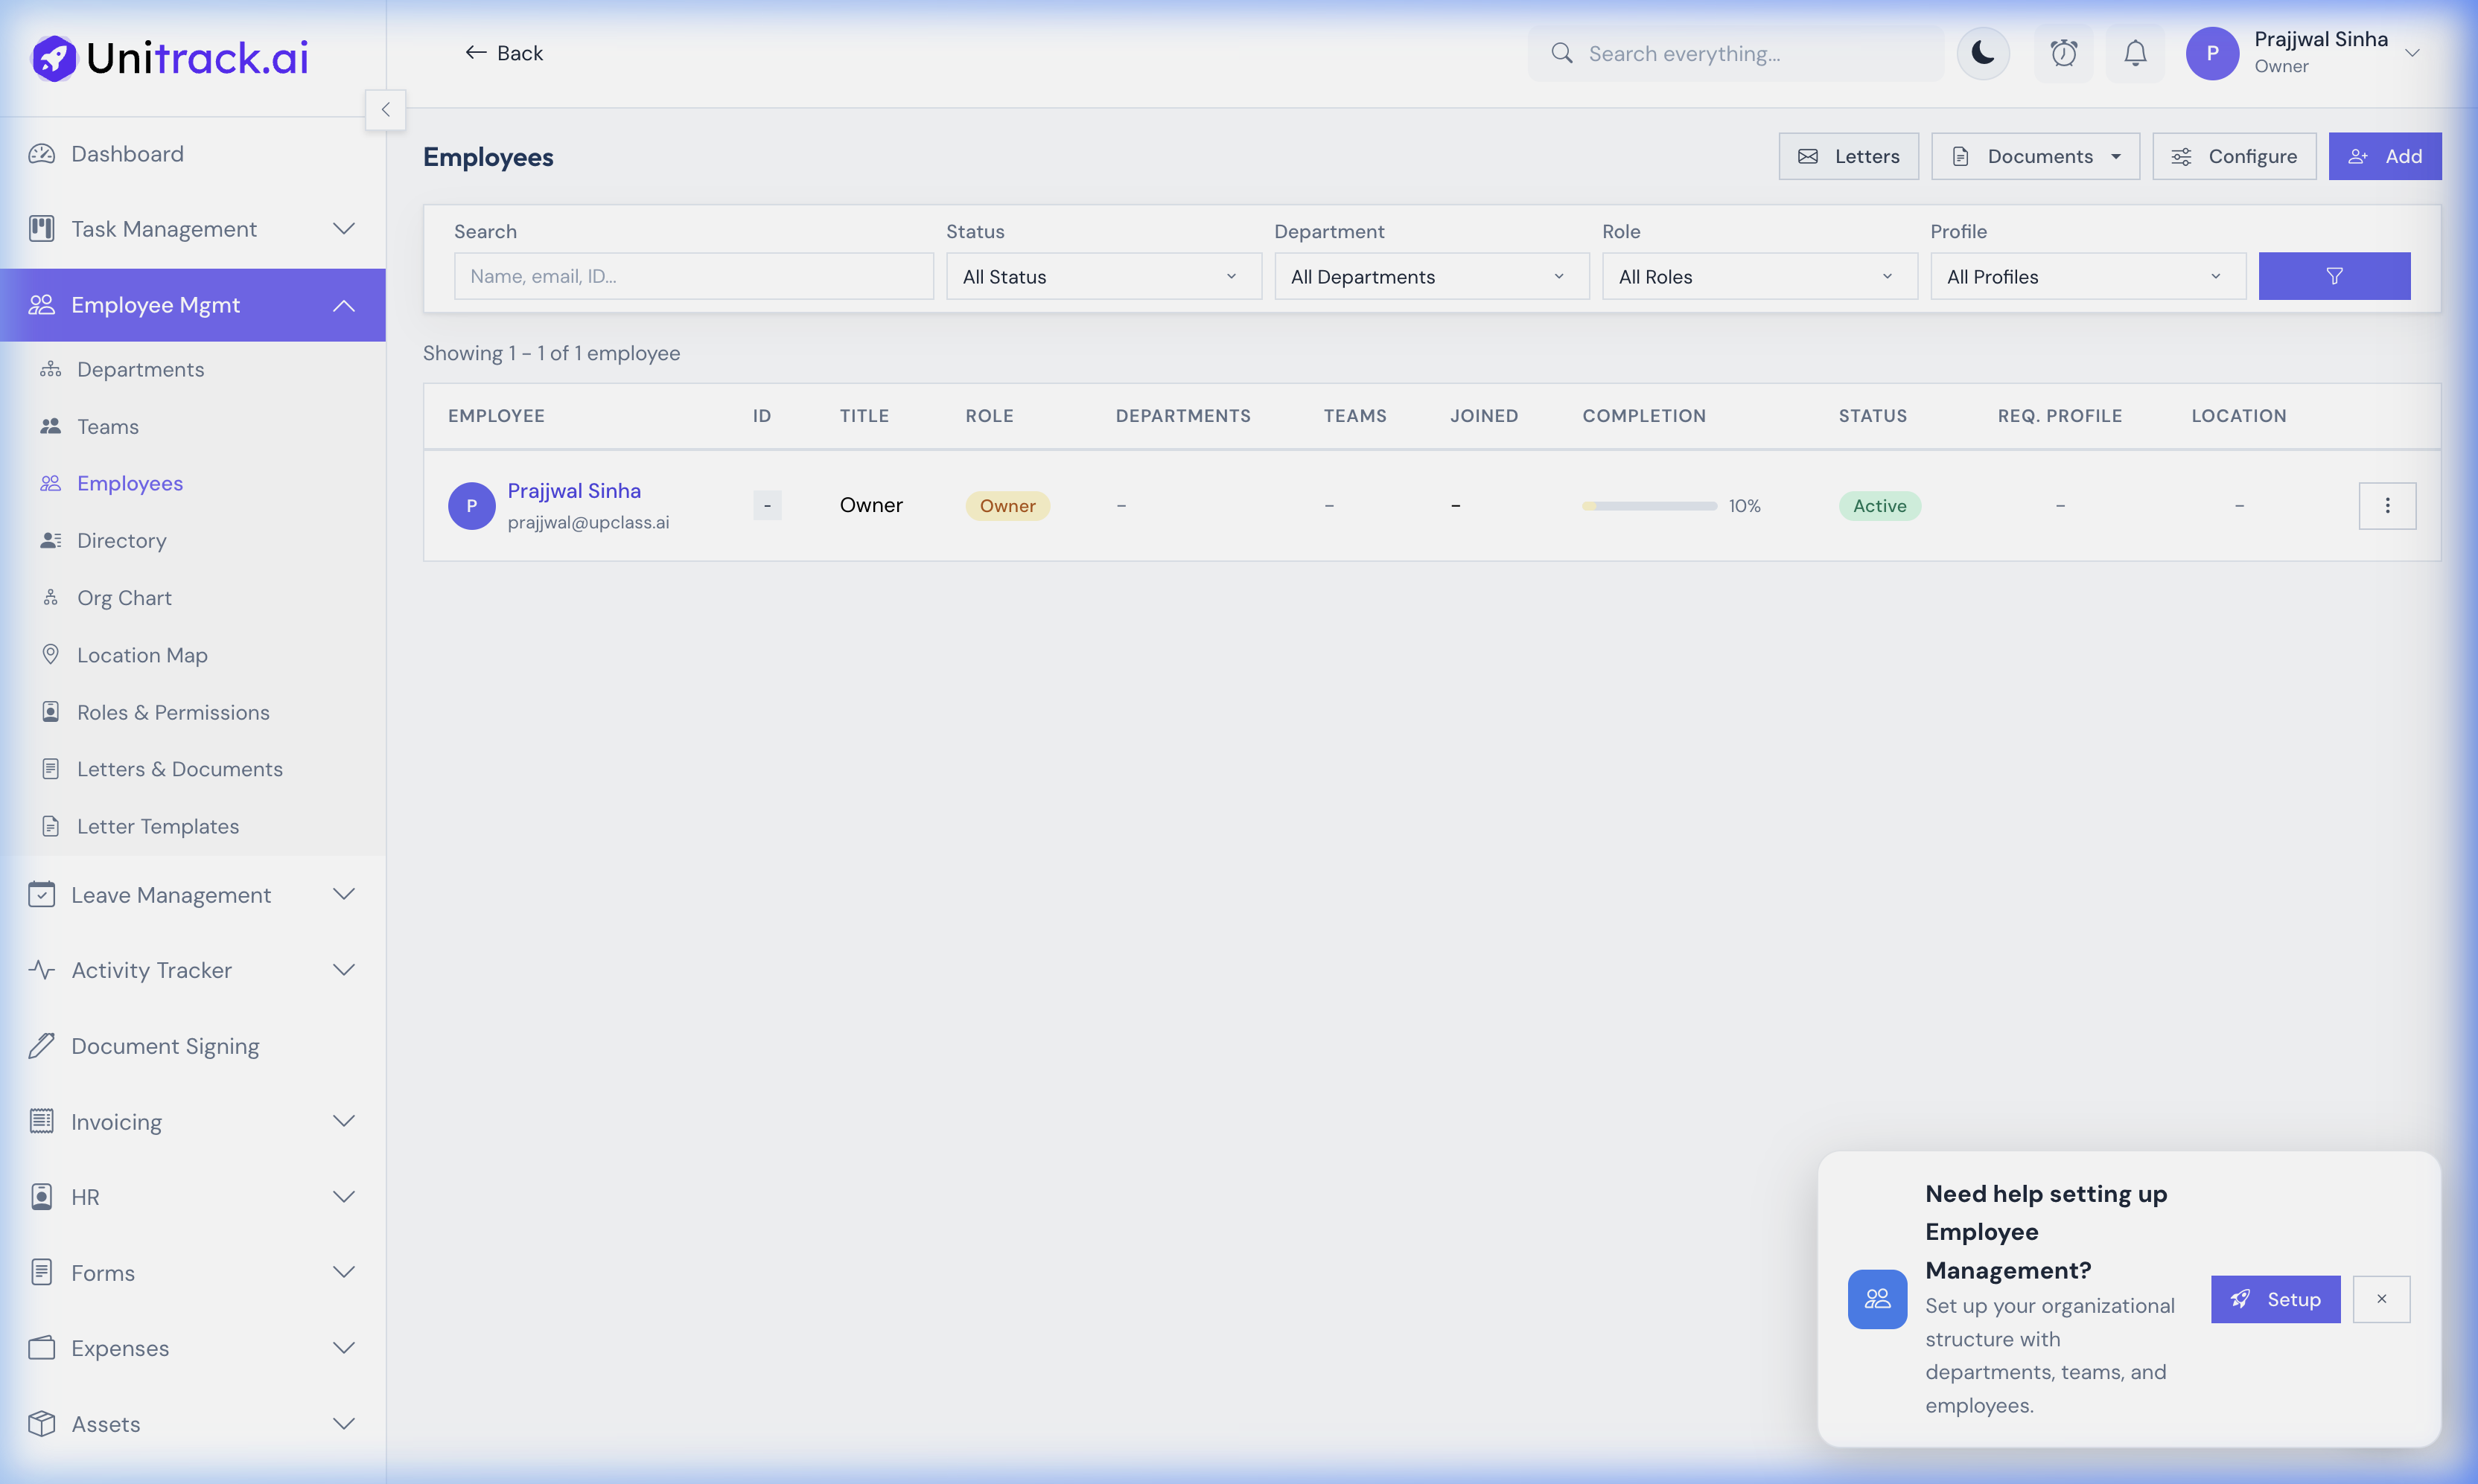Toggle dark mode with the moon icon
This screenshot has width=2478, height=1484.
click(x=1983, y=53)
